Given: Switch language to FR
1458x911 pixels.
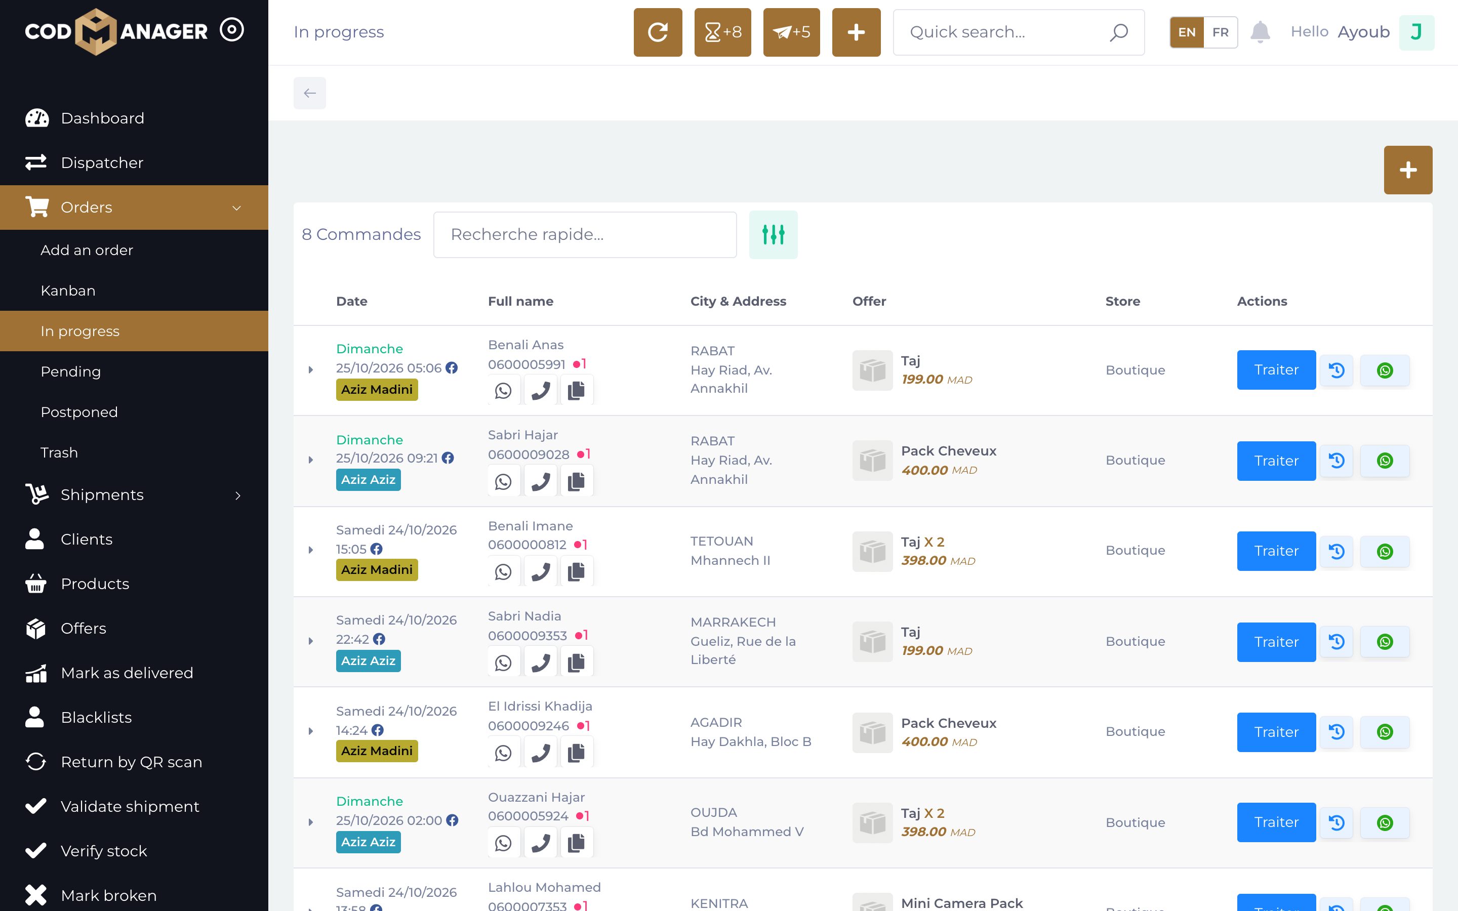Looking at the screenshot, I should pyautogui.click(x=1220, y=32).
